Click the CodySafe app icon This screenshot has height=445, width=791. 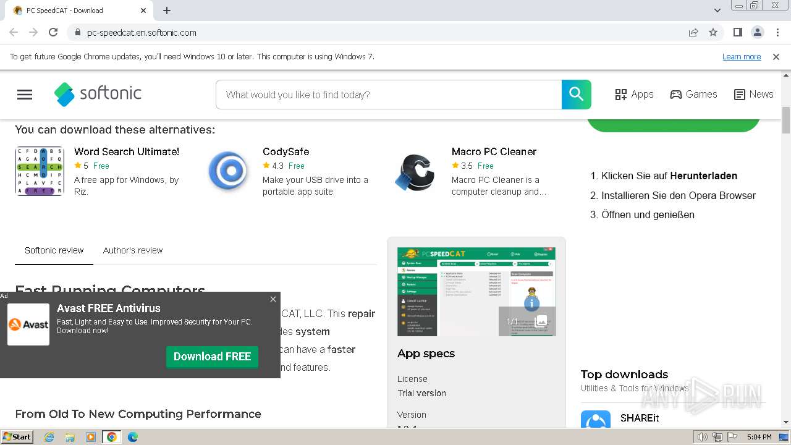coord(228,171)
